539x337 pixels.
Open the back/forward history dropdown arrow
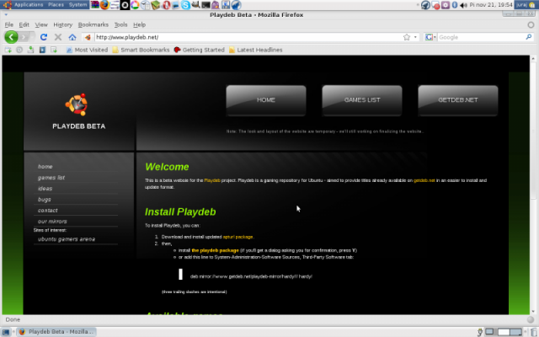33,37
